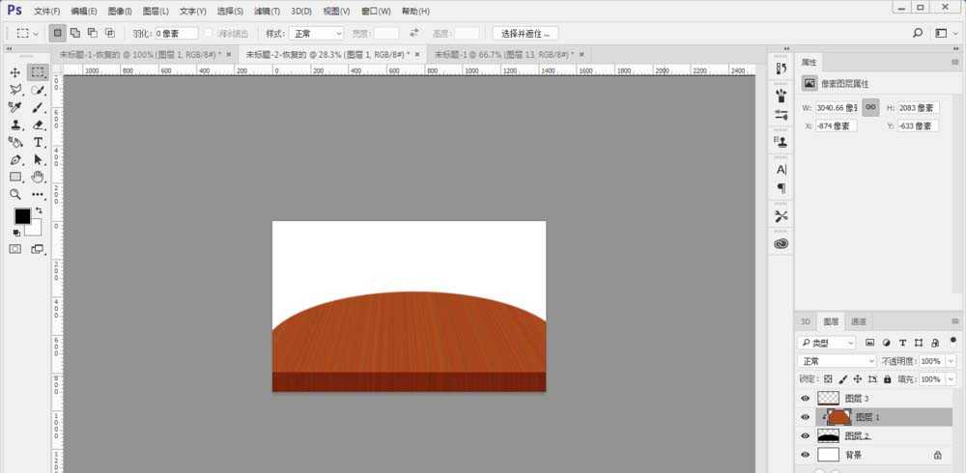
Task: Select the Eraser tool
Action: pyautogui.click(x=39, y=125)
